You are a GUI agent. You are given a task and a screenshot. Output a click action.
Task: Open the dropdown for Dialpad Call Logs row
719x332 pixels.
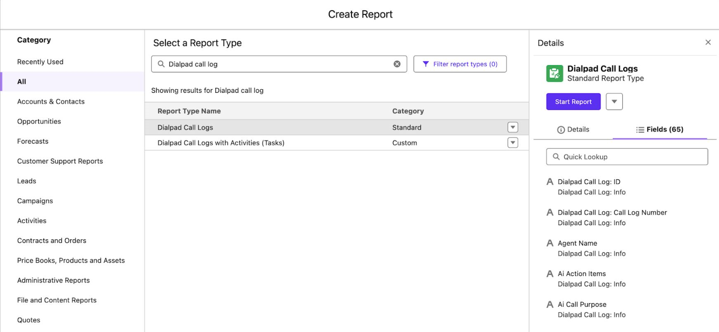[x=513, y=127]
